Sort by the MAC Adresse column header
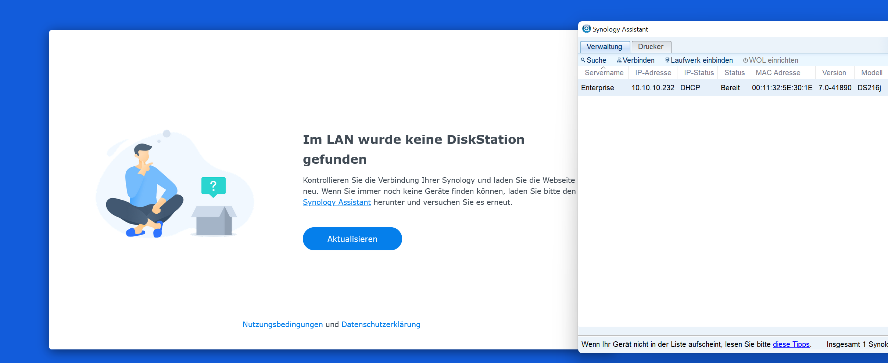Image resolution: width=888 pixels, height=363 pixels. pyautogui.click(x=783, y=73)
